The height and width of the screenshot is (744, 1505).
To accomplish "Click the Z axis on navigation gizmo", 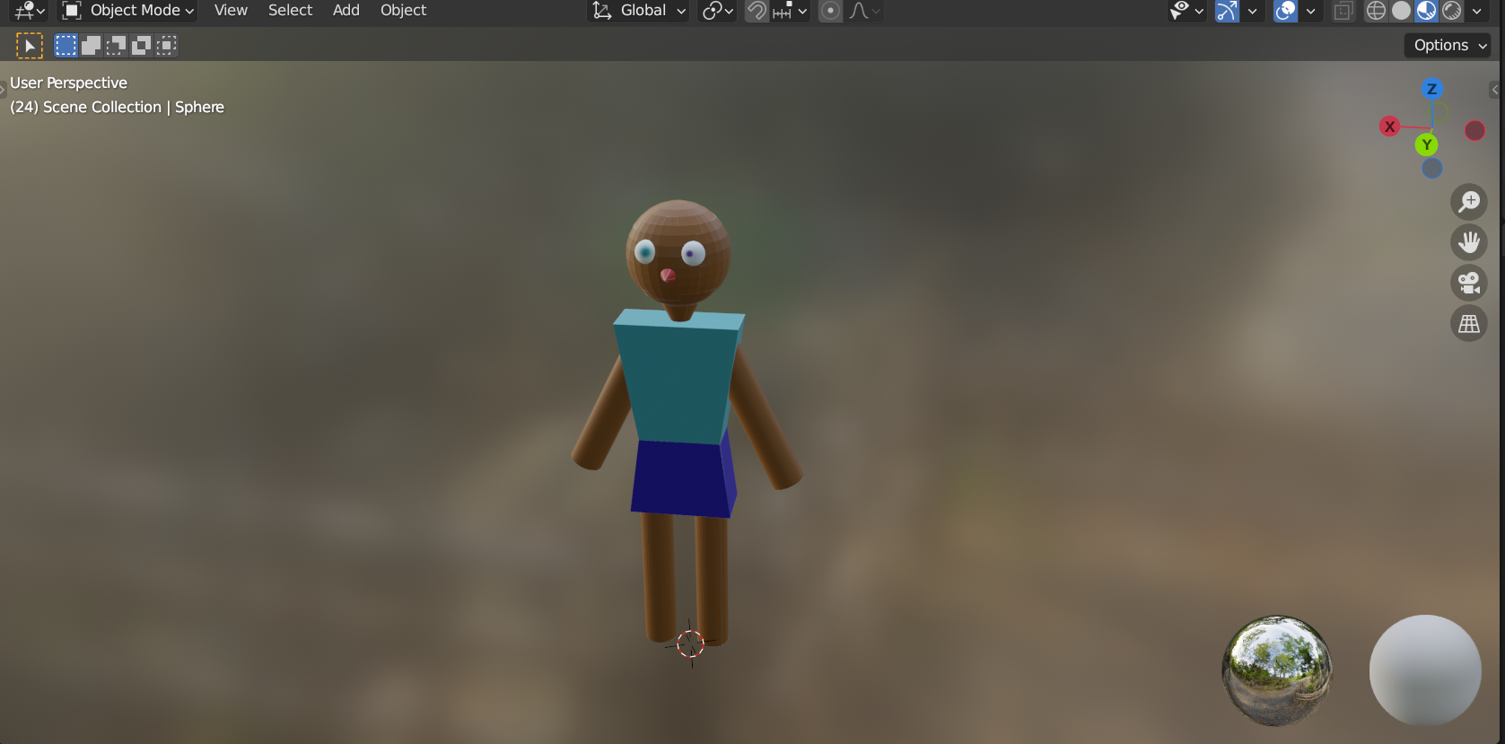I will pos(1431,89).
